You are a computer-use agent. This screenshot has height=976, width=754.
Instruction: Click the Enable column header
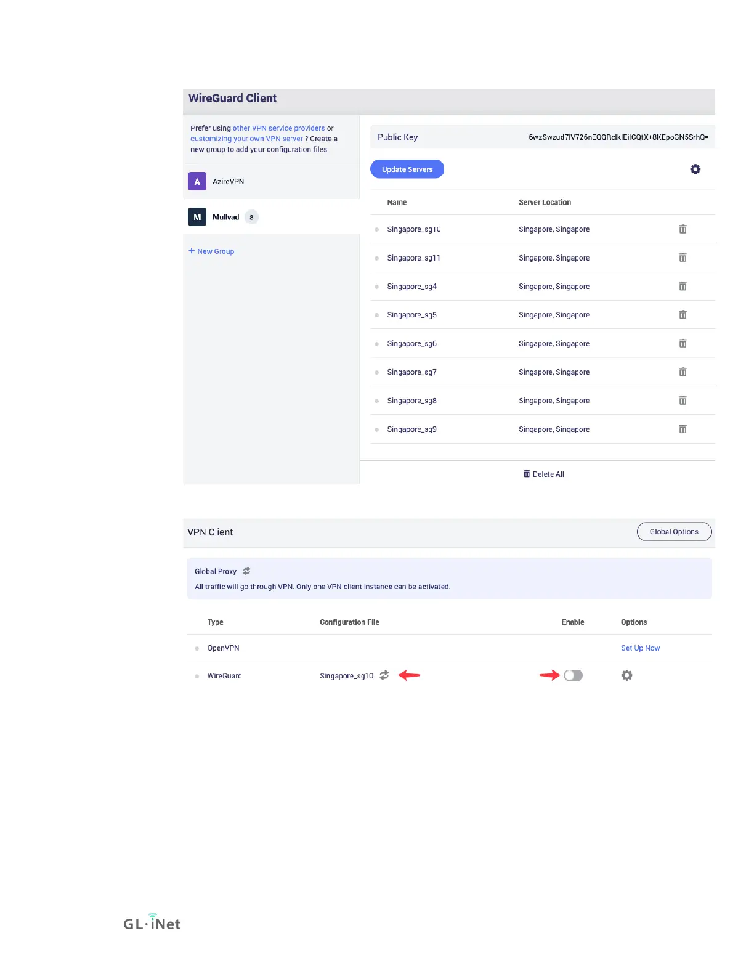(x=573, y=622)
